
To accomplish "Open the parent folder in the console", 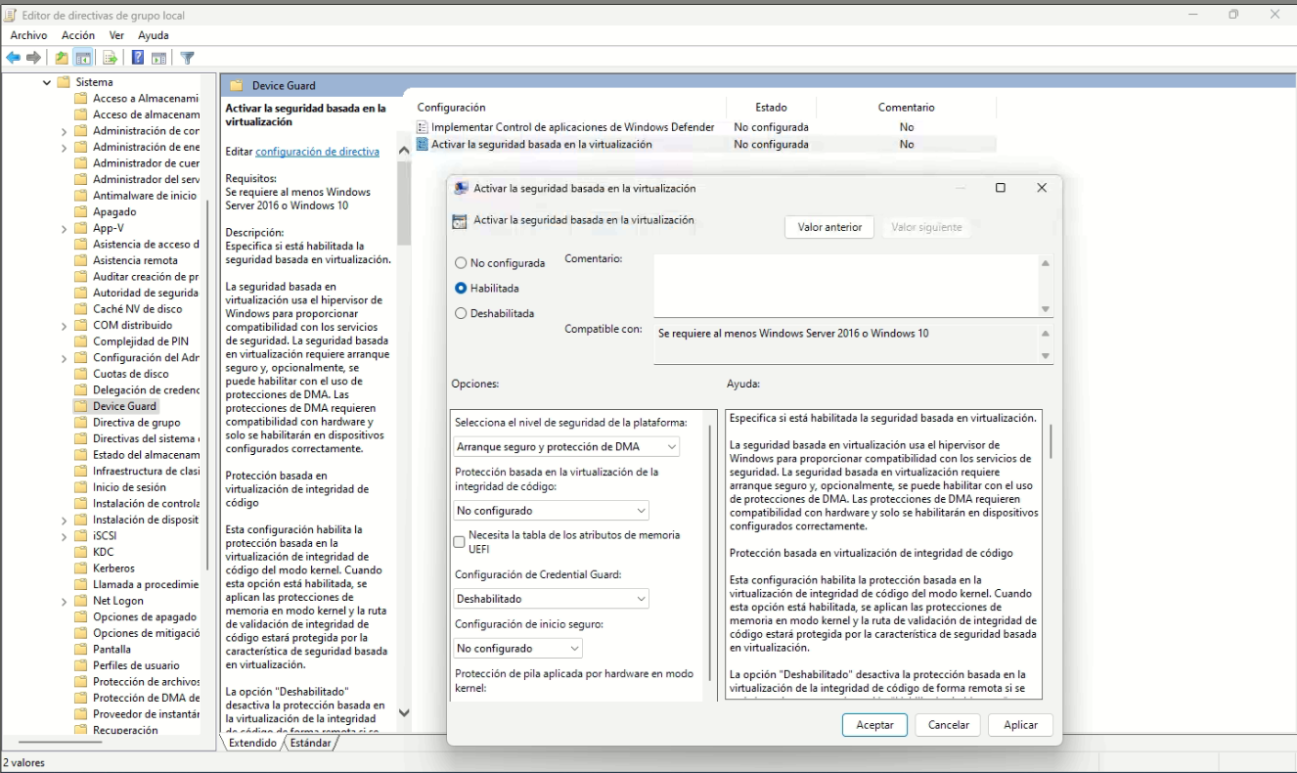I will click(61, 57).
